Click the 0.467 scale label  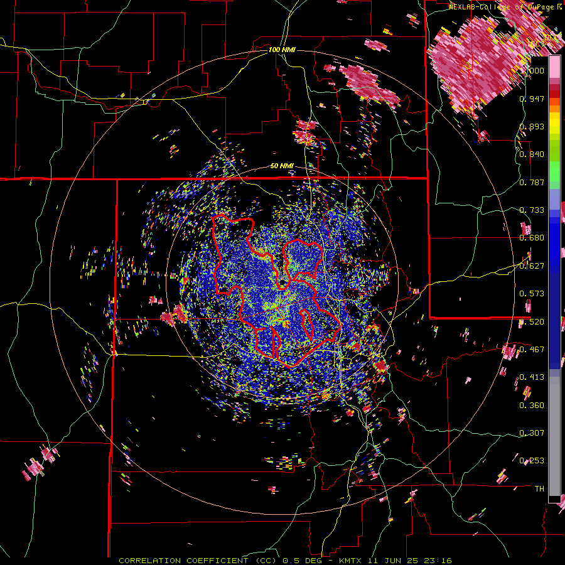coord(532,350)
